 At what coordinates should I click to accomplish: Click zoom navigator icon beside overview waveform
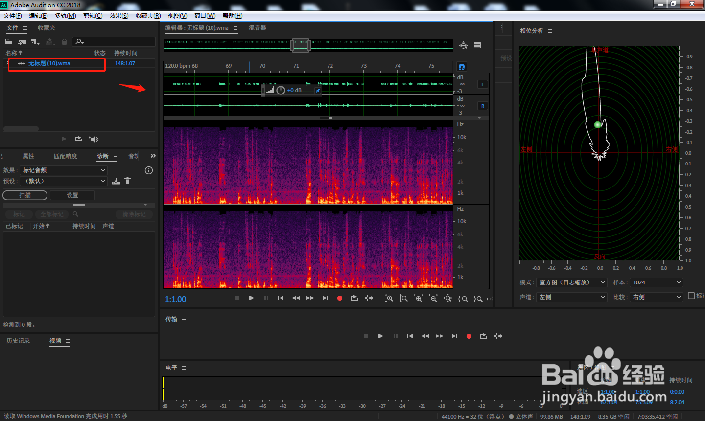[x=463, y=46]
